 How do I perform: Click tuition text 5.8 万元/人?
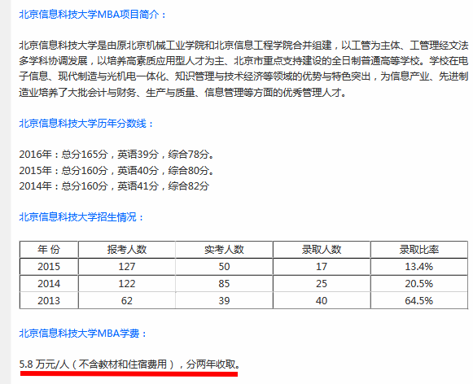click(44, 364)
